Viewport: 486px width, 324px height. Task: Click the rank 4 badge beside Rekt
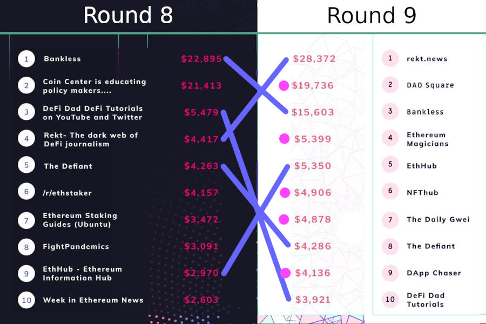(26, 139)
